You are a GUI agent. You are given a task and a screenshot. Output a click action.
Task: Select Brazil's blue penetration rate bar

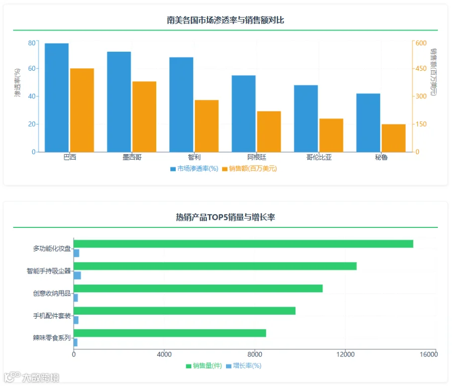[x=57, y=98]
